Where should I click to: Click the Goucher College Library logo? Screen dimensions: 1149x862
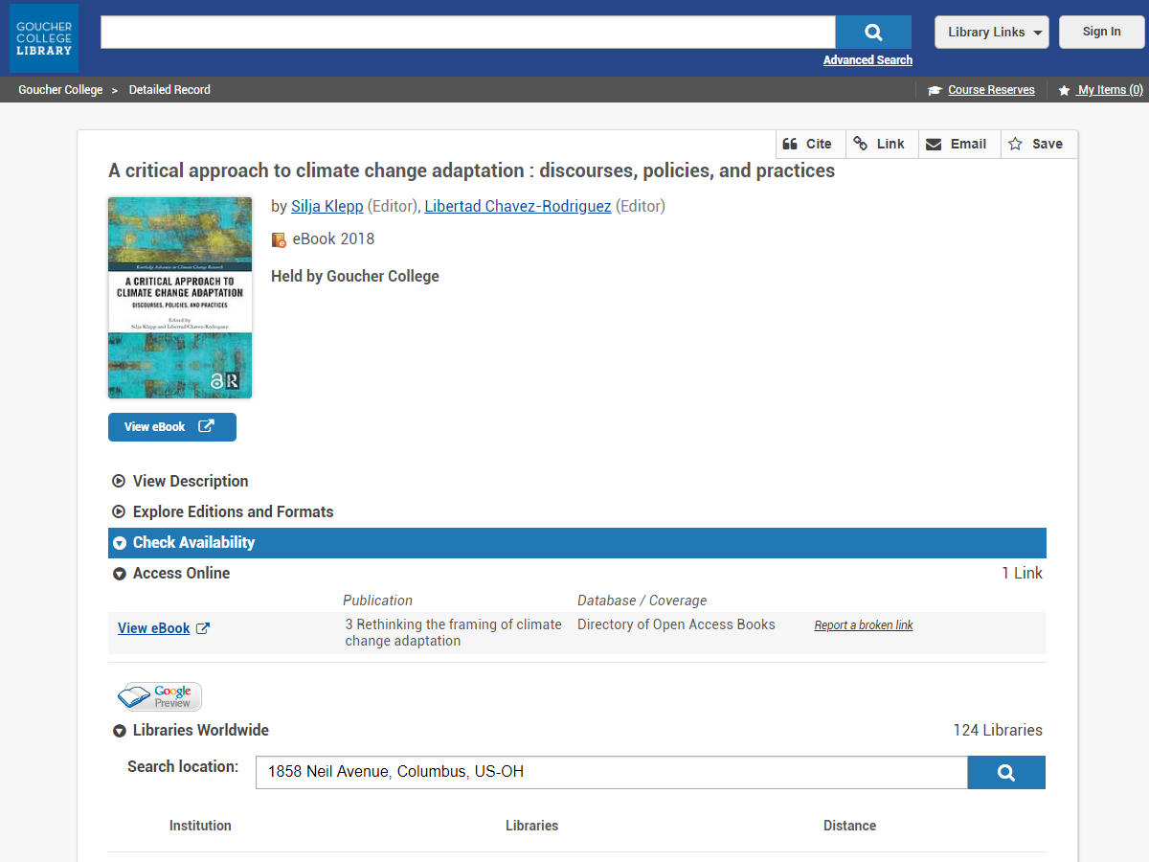pyautogui.click(x=44, y=38)
